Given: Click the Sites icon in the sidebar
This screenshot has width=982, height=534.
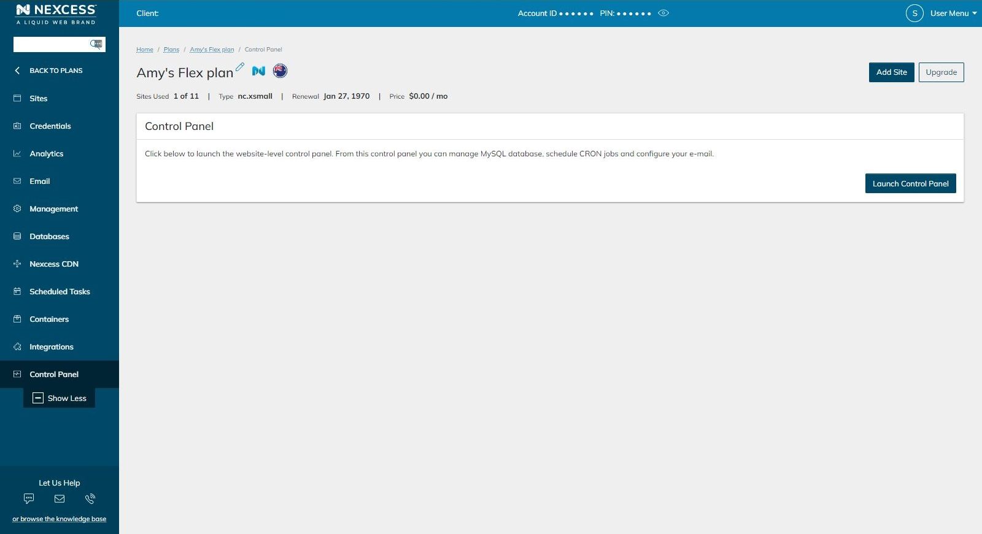Looking at the screenshot, I should click(x=17, y=98).
